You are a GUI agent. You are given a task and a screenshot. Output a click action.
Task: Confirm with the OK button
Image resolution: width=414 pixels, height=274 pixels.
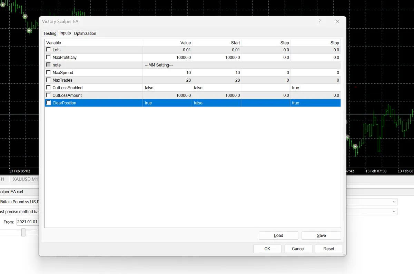click(x=267, y=249)
